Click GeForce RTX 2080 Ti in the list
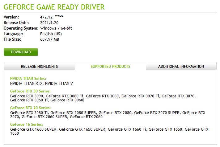Image resolution: width=220 pixels, height=147 pixels. coord(29,113)
